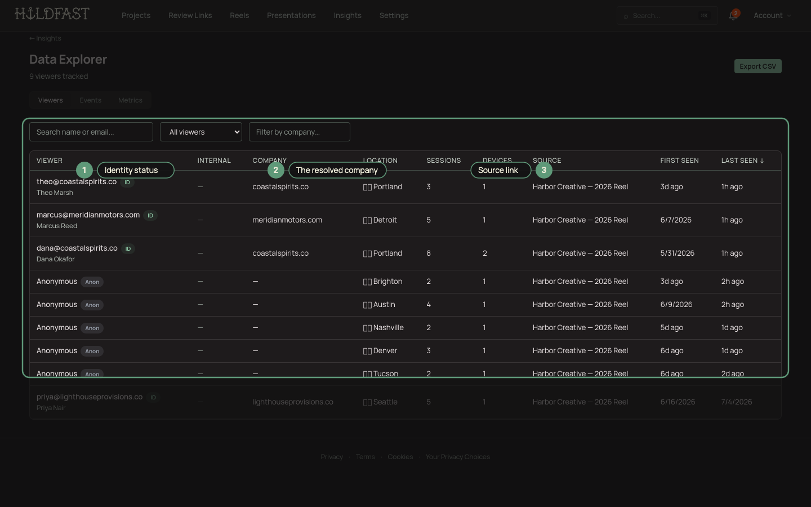
Task: Click the Anon badge in the Brighton row
Action: (x=92, y=282)
